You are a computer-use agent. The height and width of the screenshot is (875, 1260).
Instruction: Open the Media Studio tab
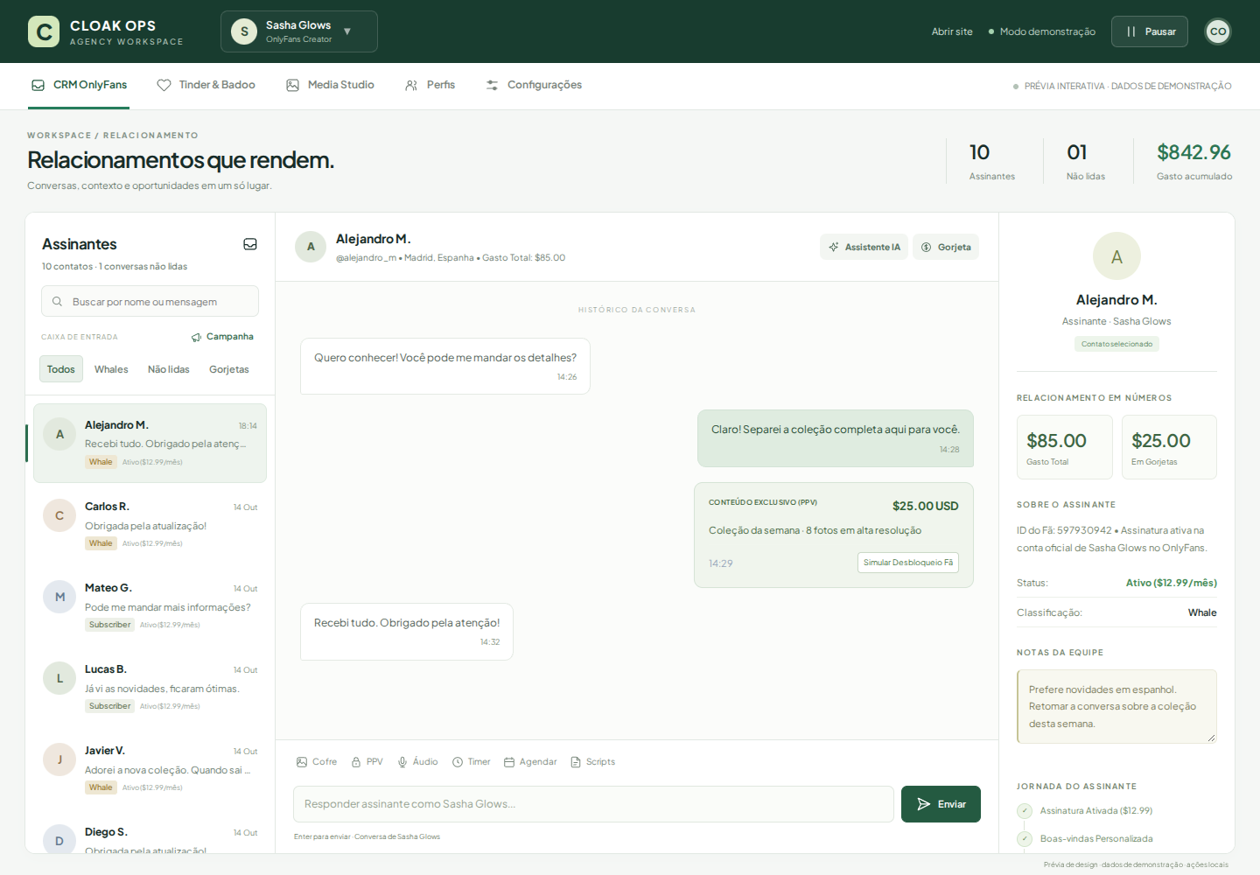[331, 85]
